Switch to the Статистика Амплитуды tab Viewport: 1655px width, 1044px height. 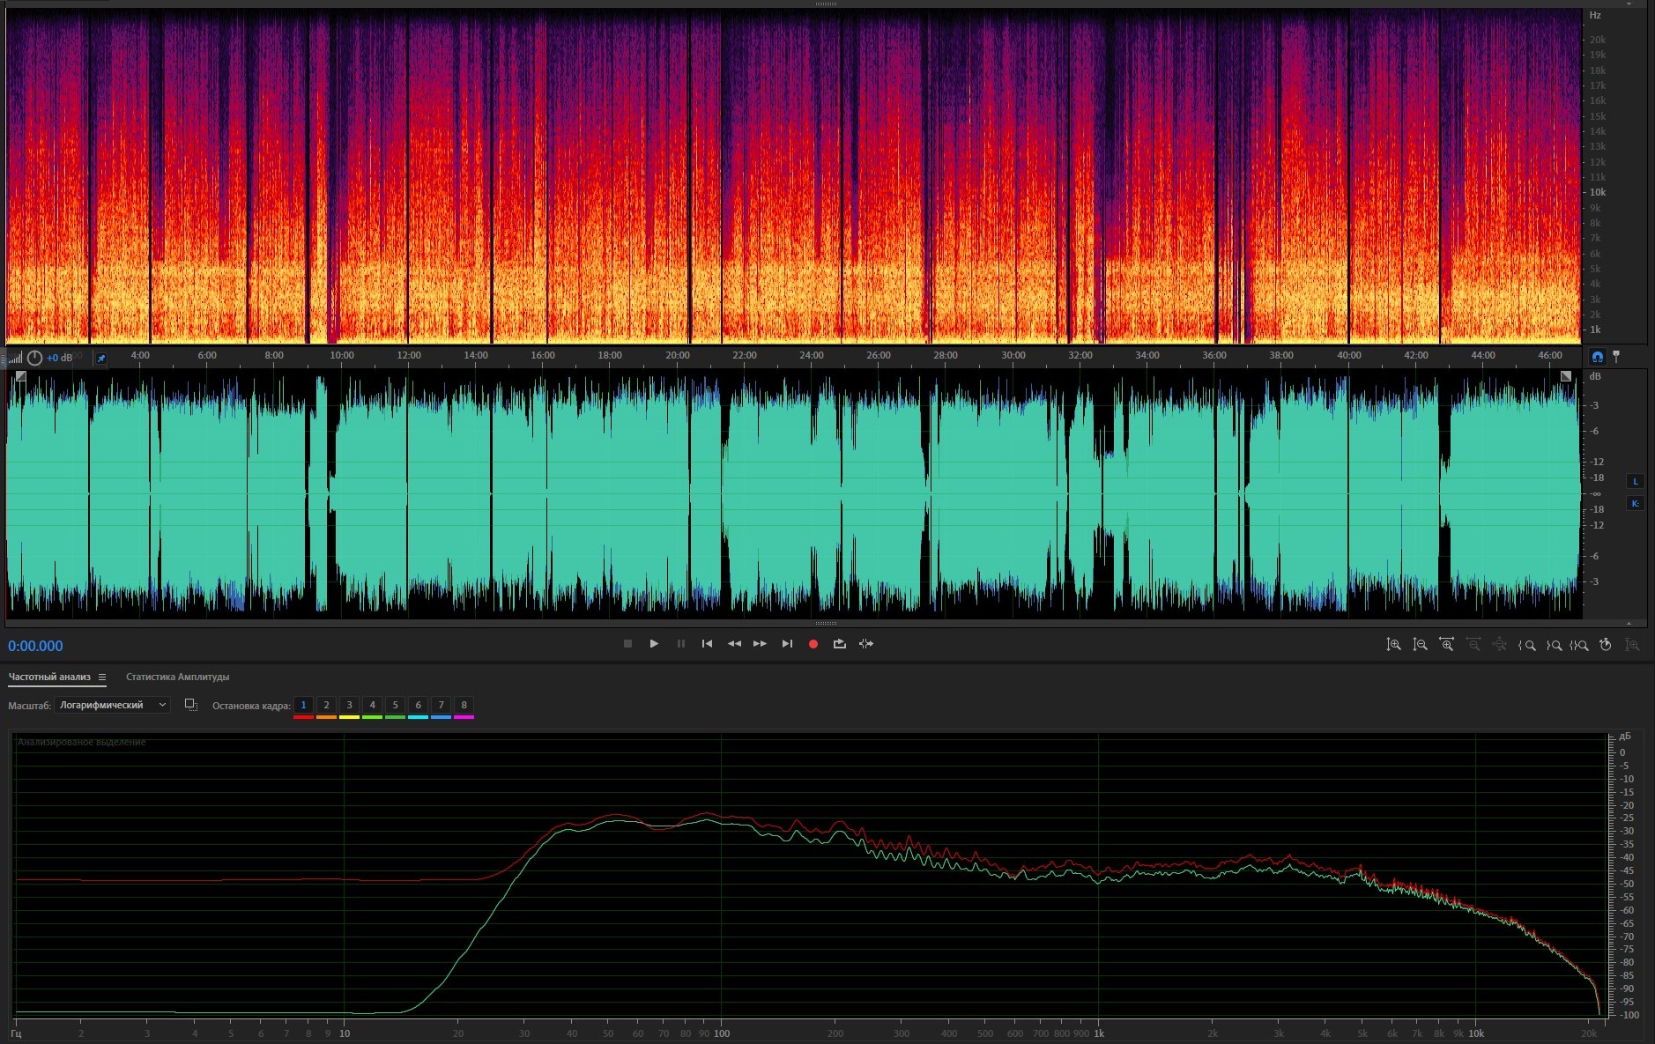pyautogui.click(x=177, y=677)
